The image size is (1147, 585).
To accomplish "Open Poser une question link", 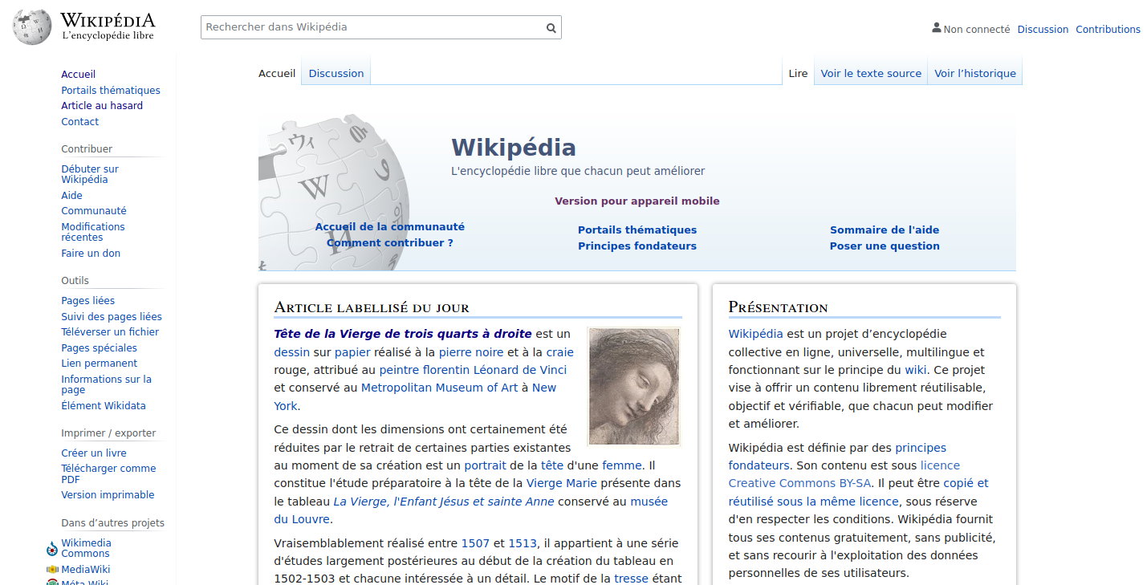I will (x=885, y=246).
